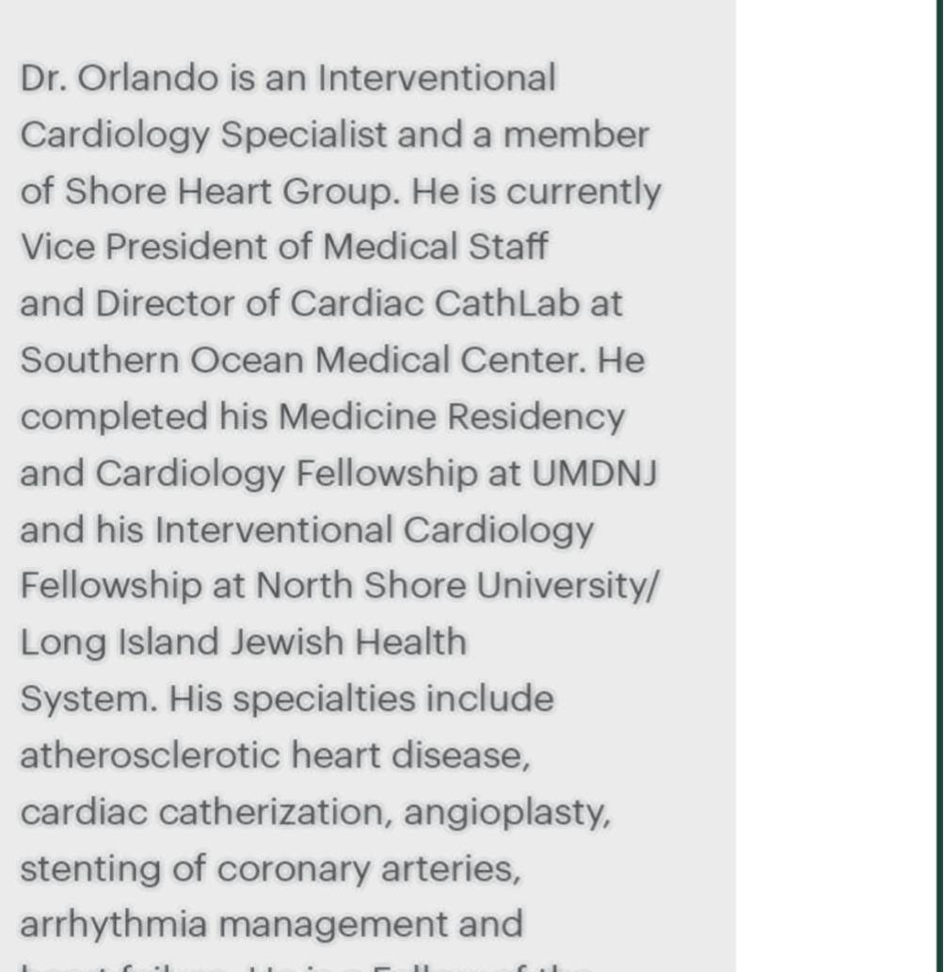Click the dark green vertical bar at right edge

(939, 471)
